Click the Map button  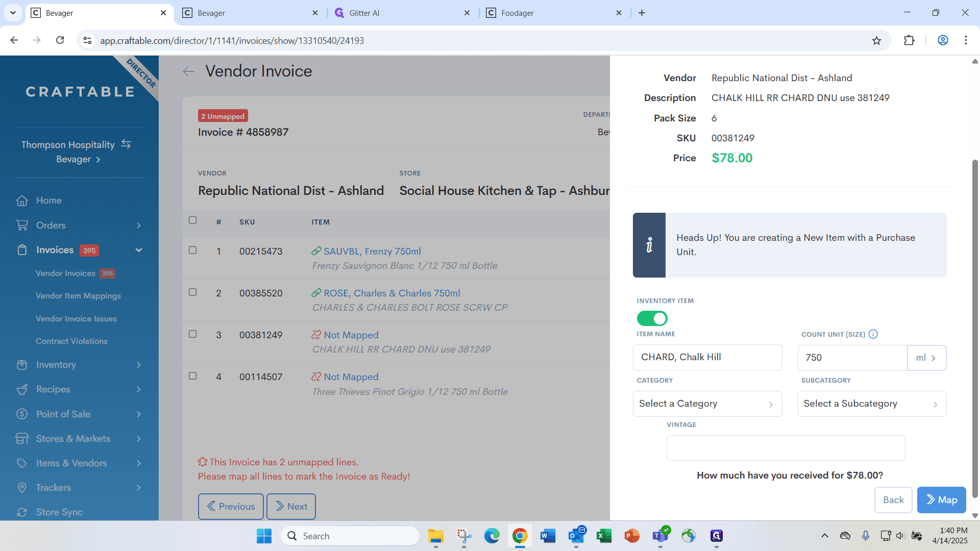[x=942, y=500]
